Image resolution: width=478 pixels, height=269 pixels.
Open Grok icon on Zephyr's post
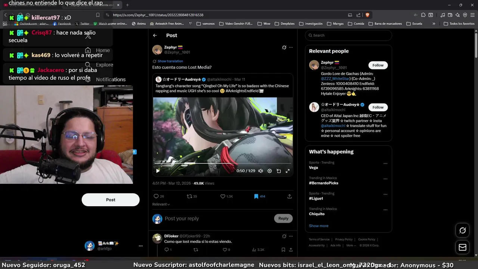tap(284, 47)
